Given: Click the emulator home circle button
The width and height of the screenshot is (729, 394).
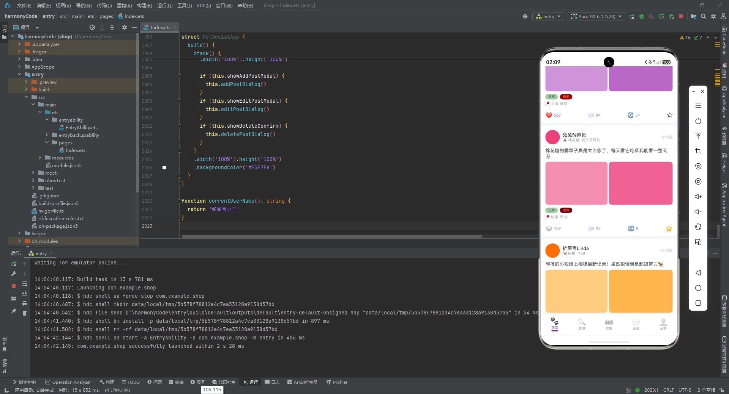Looking at the screenshot, I should [698, 288].
